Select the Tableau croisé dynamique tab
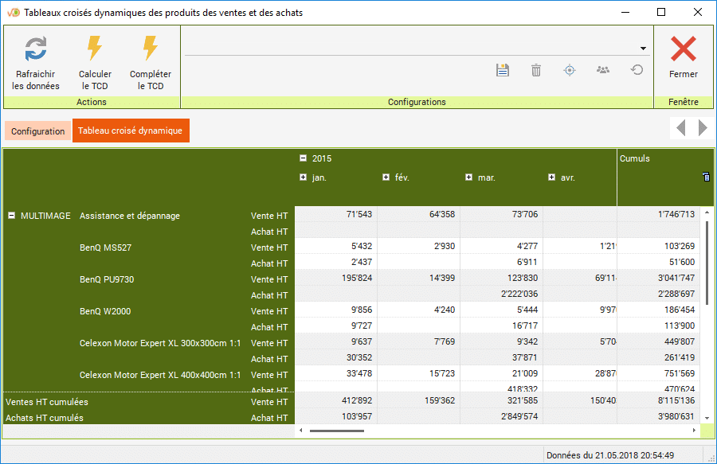717x464 pixels. tap(130, 131)
